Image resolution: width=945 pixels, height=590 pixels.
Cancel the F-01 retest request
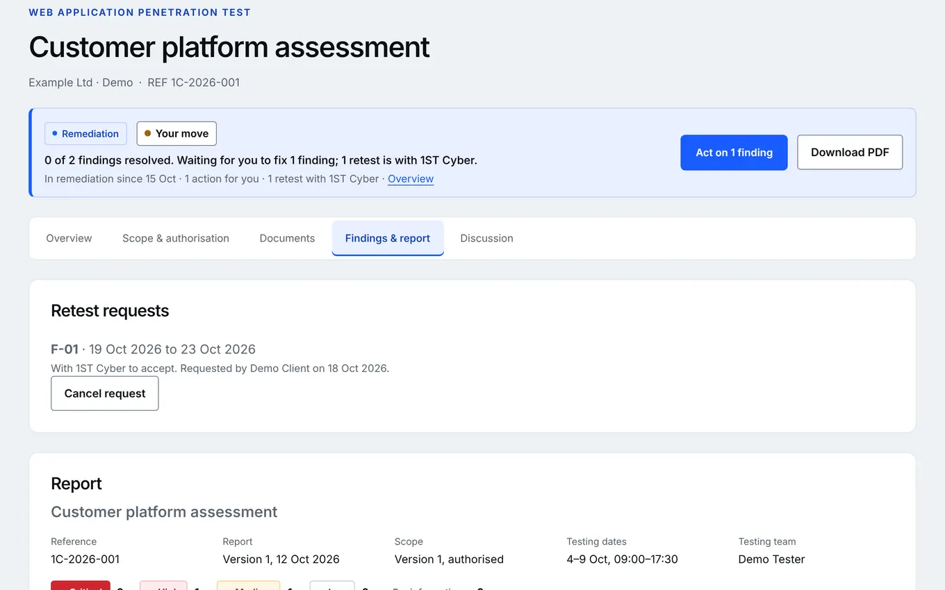(105, 394)
